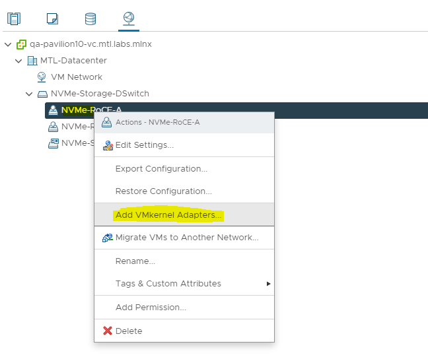
Task: Click the red X Delete icon
Action: coord(108,331)
